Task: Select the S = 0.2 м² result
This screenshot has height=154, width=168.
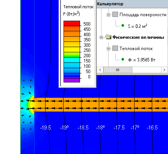Action: coord(138,26)
